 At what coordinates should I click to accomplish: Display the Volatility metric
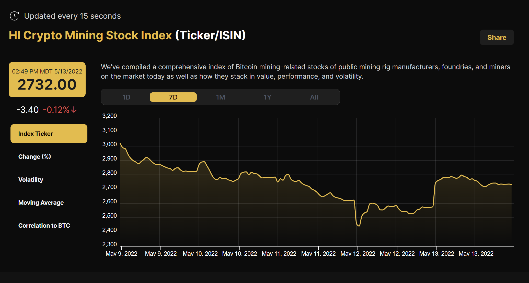(31, 179)
